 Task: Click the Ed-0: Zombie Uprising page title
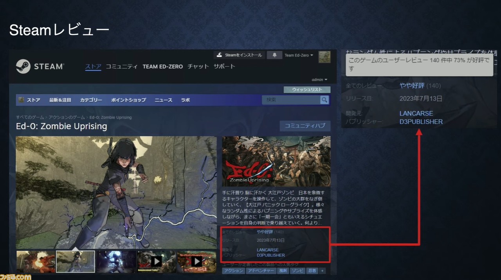61,126
